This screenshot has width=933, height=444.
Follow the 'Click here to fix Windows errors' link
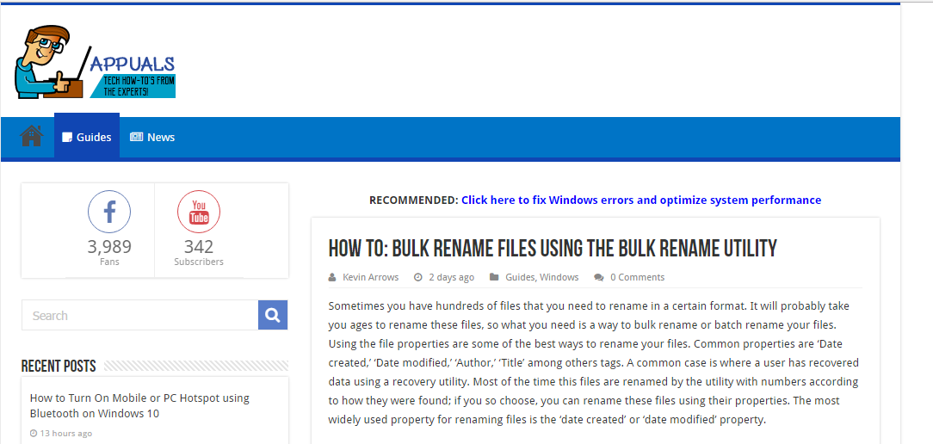641,200
